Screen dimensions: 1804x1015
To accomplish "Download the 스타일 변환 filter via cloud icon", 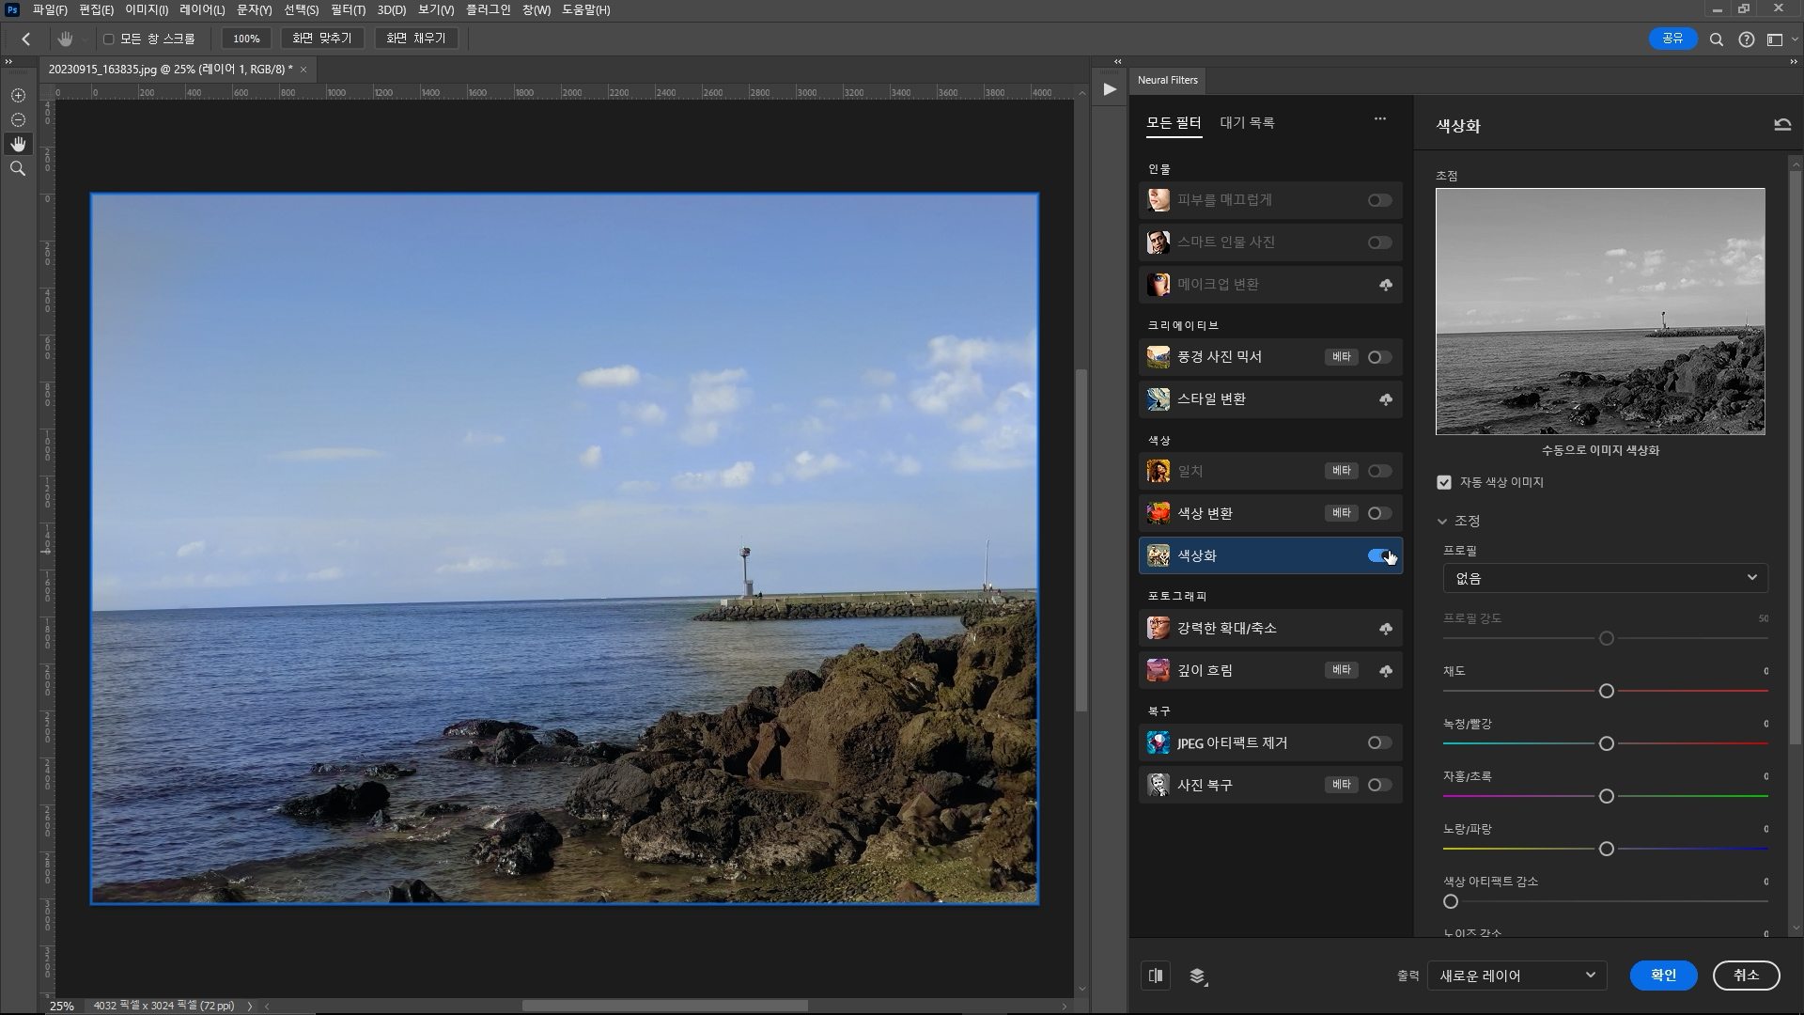I will pos(1385,399).
